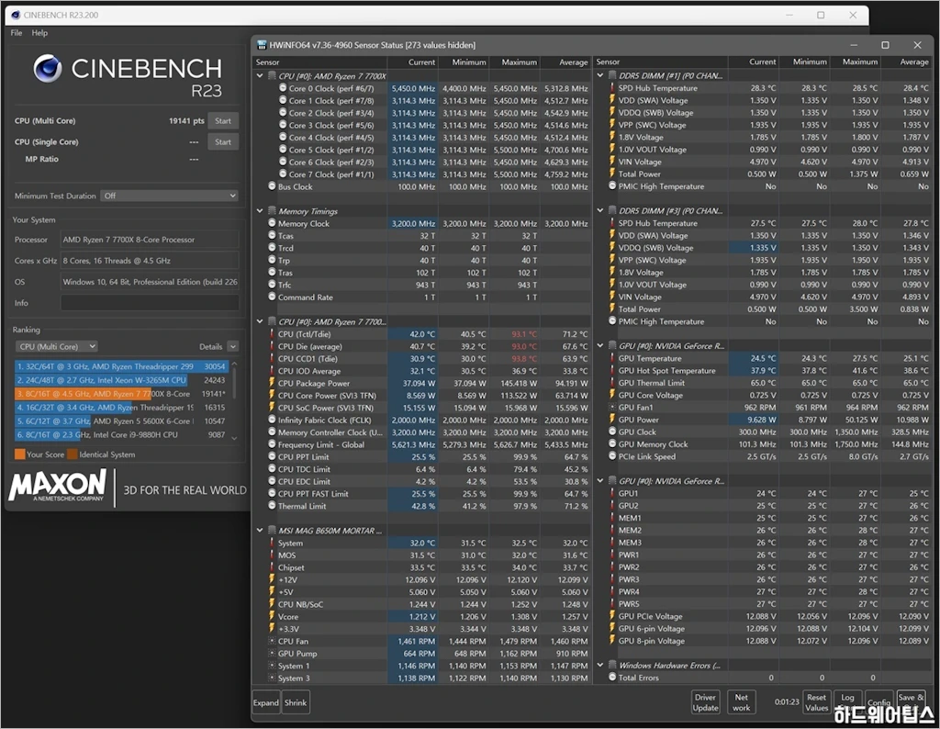Click the Net work button
Screen dimensions: 940x729
[x=742, y=702]
